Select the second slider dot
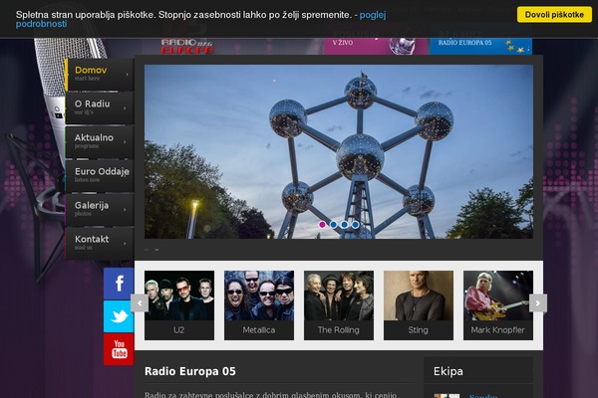Image resolution: width=598 pixels, height=398 pixels. [333, 225]
